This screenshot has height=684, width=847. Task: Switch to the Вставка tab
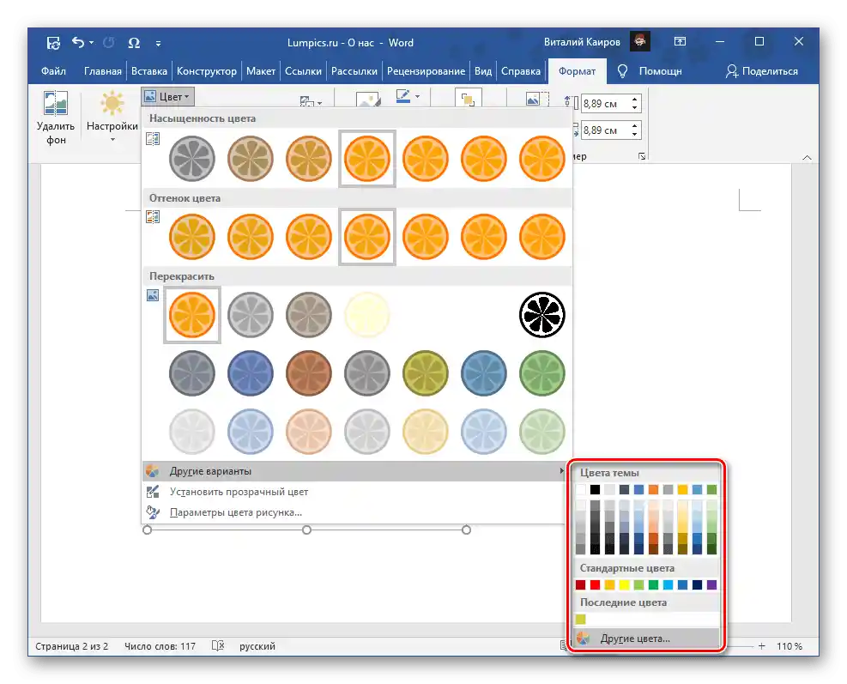150,71
